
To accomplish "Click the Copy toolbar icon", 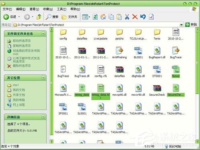I will [x=111, y=17].
